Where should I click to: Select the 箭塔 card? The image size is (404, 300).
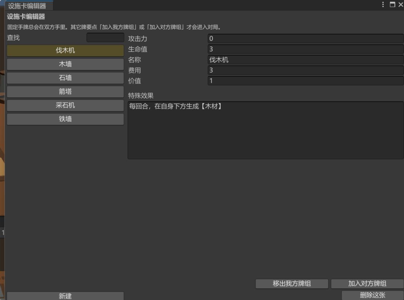65,91
